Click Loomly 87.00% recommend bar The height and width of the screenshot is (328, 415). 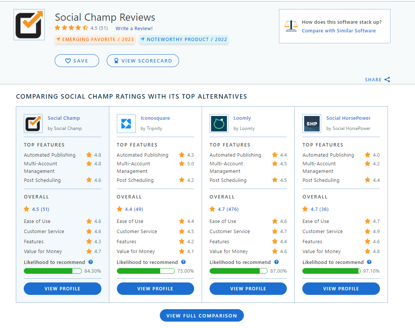(x=239, y=271)
